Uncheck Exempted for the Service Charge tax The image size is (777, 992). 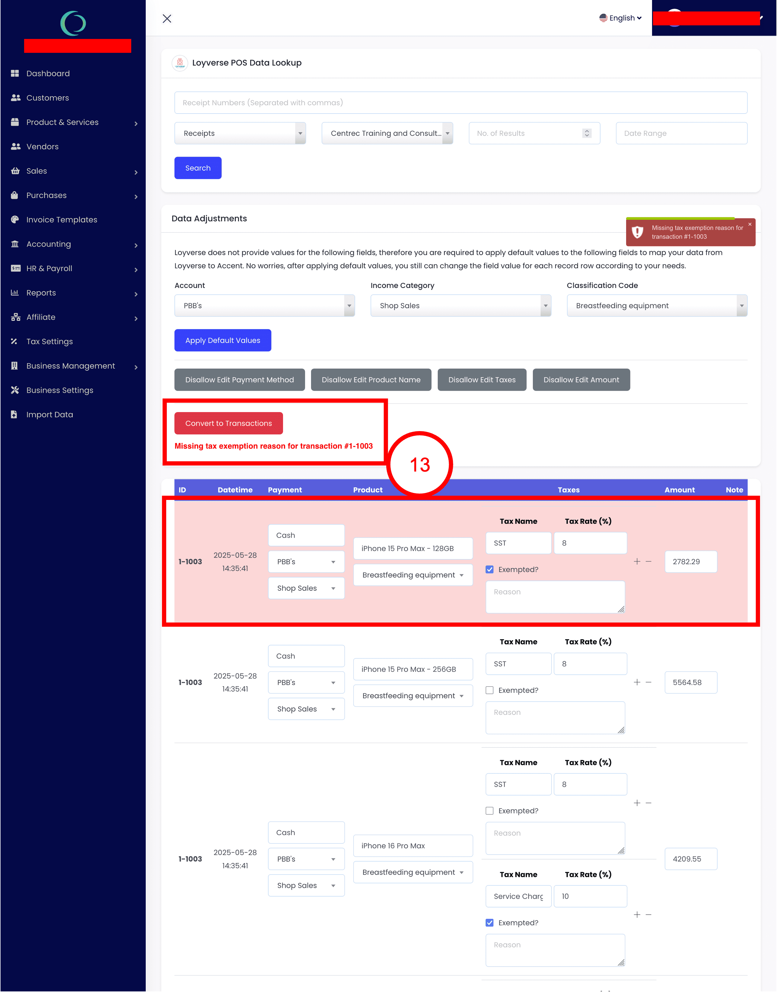tap(489, 922)
